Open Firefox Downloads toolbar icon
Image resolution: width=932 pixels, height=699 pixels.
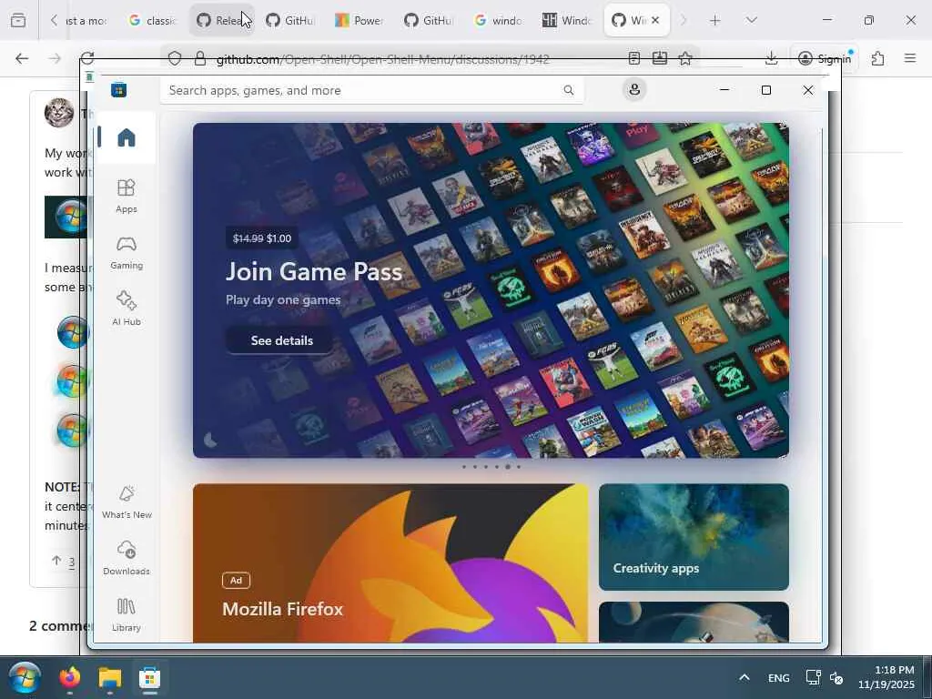click(771, 58)
